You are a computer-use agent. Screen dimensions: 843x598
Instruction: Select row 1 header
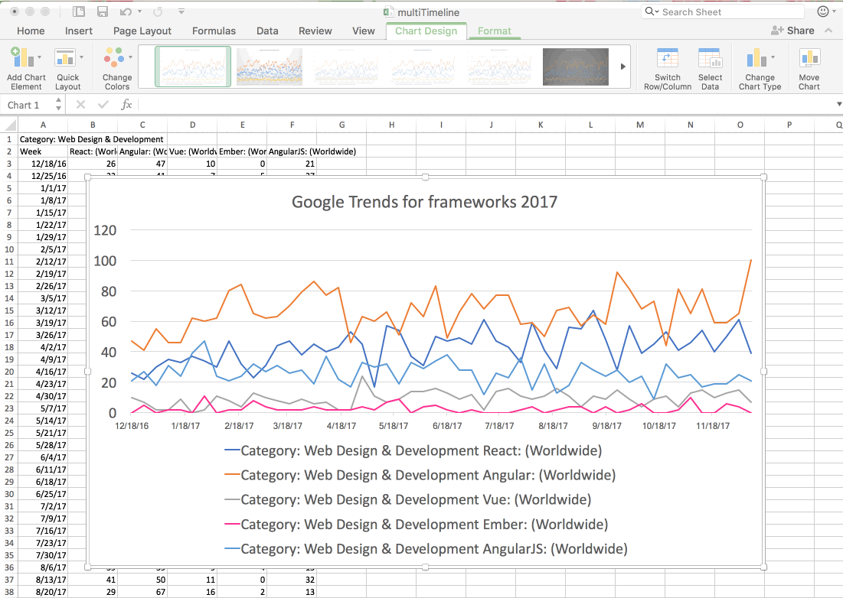(8, 139)
